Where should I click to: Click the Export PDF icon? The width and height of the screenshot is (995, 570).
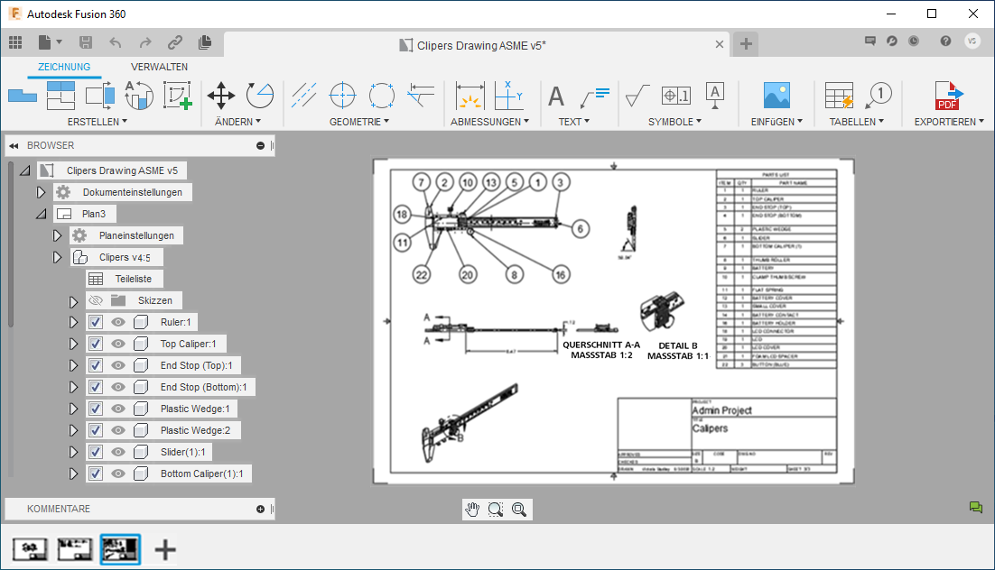(949, 96)
